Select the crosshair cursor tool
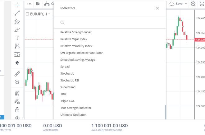The width and height of the screenshot is (205, 135). pos(17,4)
